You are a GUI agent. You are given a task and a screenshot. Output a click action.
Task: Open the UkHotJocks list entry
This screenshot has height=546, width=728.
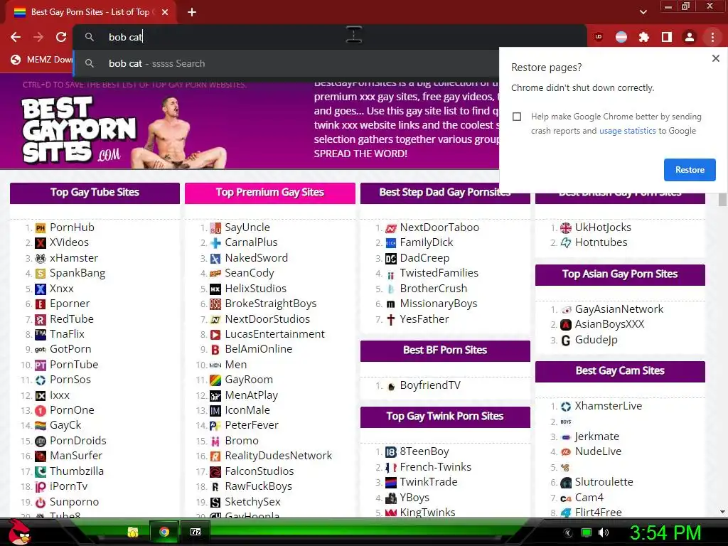603,227
